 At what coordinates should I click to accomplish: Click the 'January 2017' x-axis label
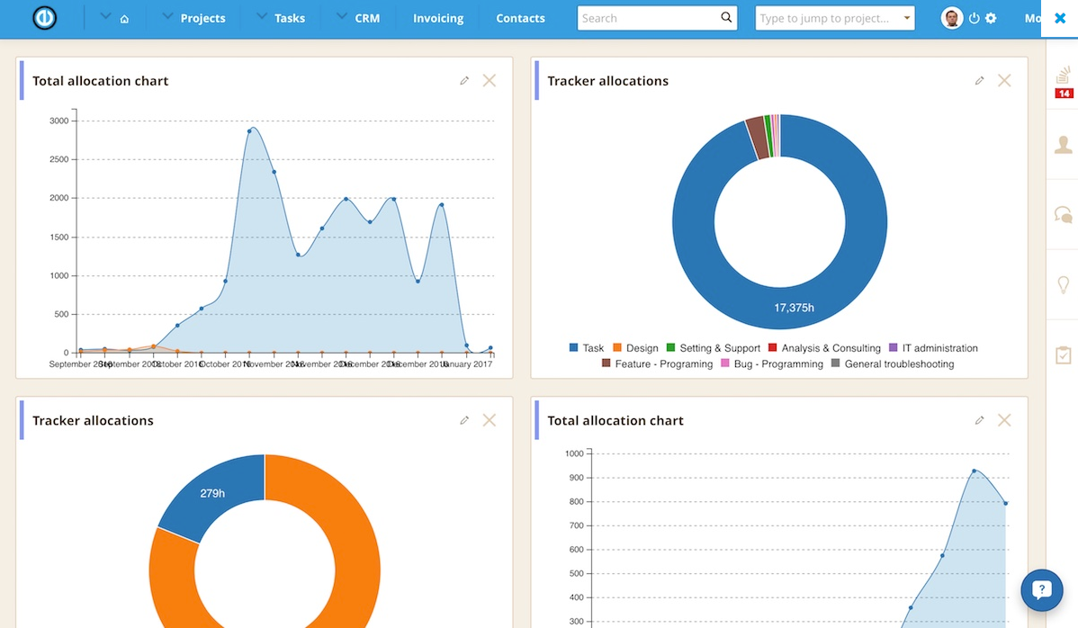(x=467, y=364)
